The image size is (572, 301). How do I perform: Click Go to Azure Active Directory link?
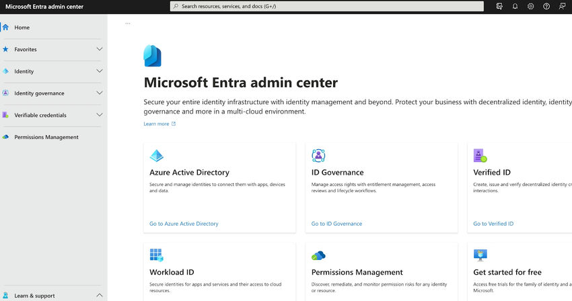click(184, 224)
